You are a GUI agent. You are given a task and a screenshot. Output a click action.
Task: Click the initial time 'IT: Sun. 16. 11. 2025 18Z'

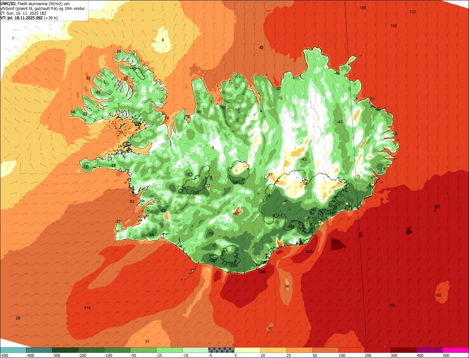coord(23,13)
